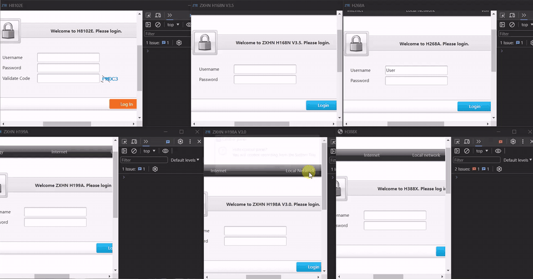Toggle device toolbar icon in H8102E devtools
The width and height of the screenshot is (533, 279).
click(x=158, y=16)
